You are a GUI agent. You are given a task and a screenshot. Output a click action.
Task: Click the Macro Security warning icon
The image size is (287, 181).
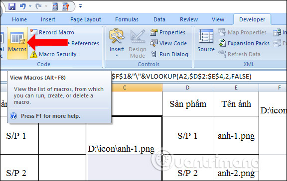click(34, 54)
